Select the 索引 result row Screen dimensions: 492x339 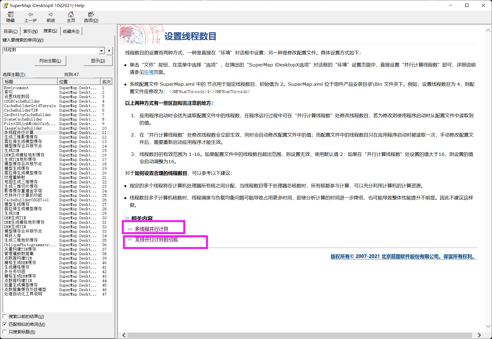[58, 92]
